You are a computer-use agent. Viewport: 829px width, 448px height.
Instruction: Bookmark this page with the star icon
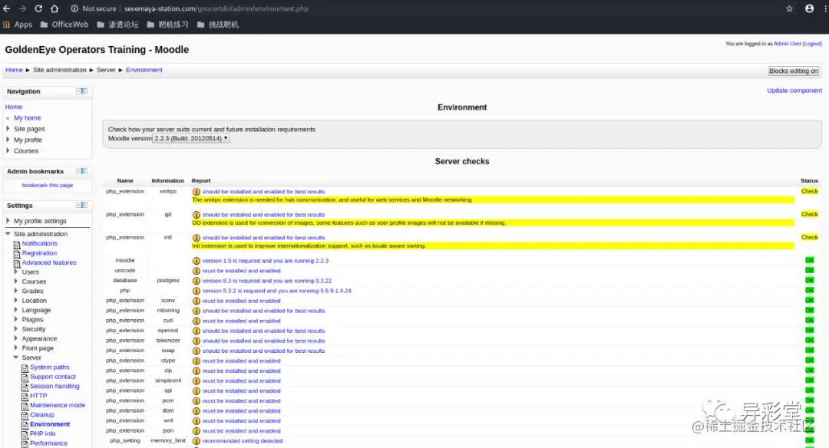pyautogui.click(x=789, y=8)
